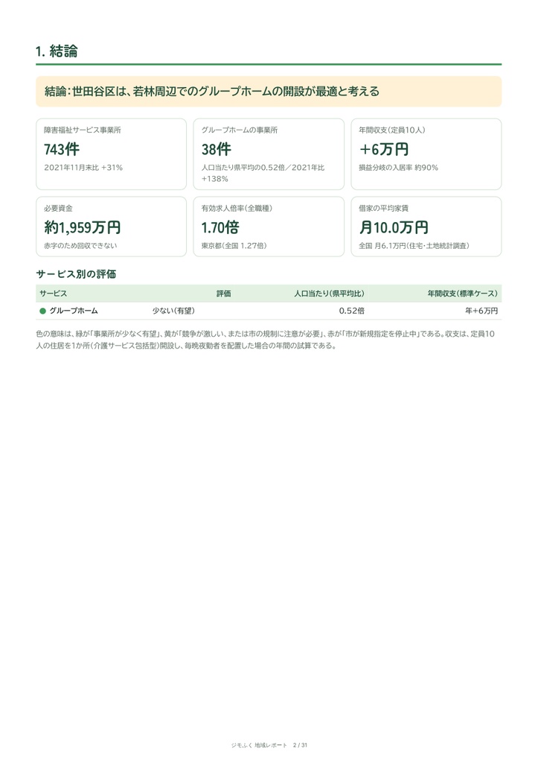Click the 'サービス' column header

(x=53, y=294)
